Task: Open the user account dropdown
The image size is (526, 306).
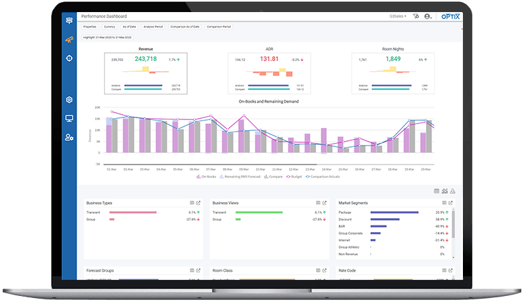Action: tap(428, 16)
